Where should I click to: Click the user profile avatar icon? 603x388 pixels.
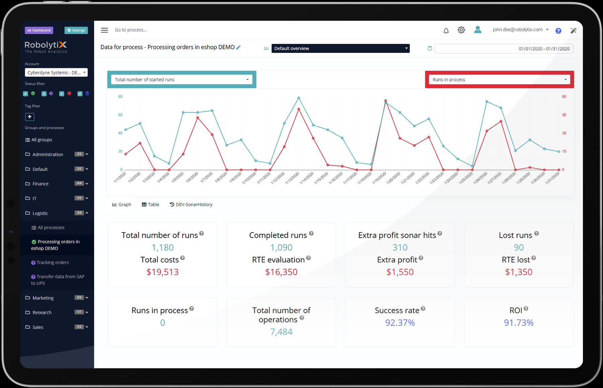click(478, 30)
